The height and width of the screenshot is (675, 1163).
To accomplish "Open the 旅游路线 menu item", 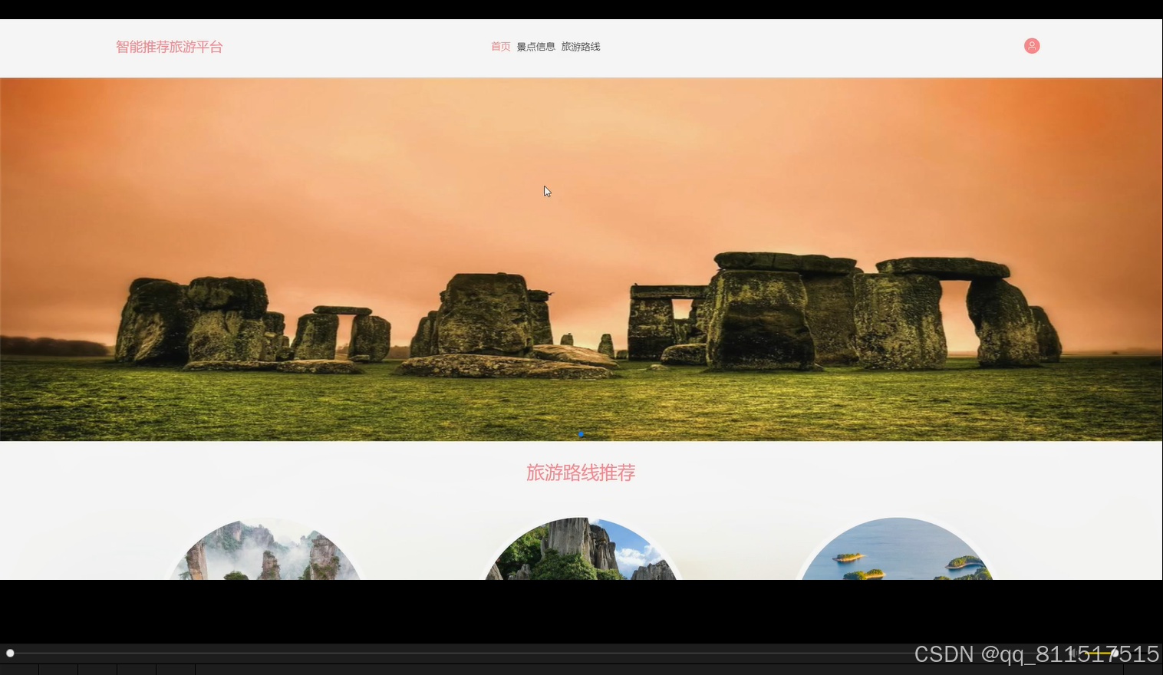I will point(581,47).
